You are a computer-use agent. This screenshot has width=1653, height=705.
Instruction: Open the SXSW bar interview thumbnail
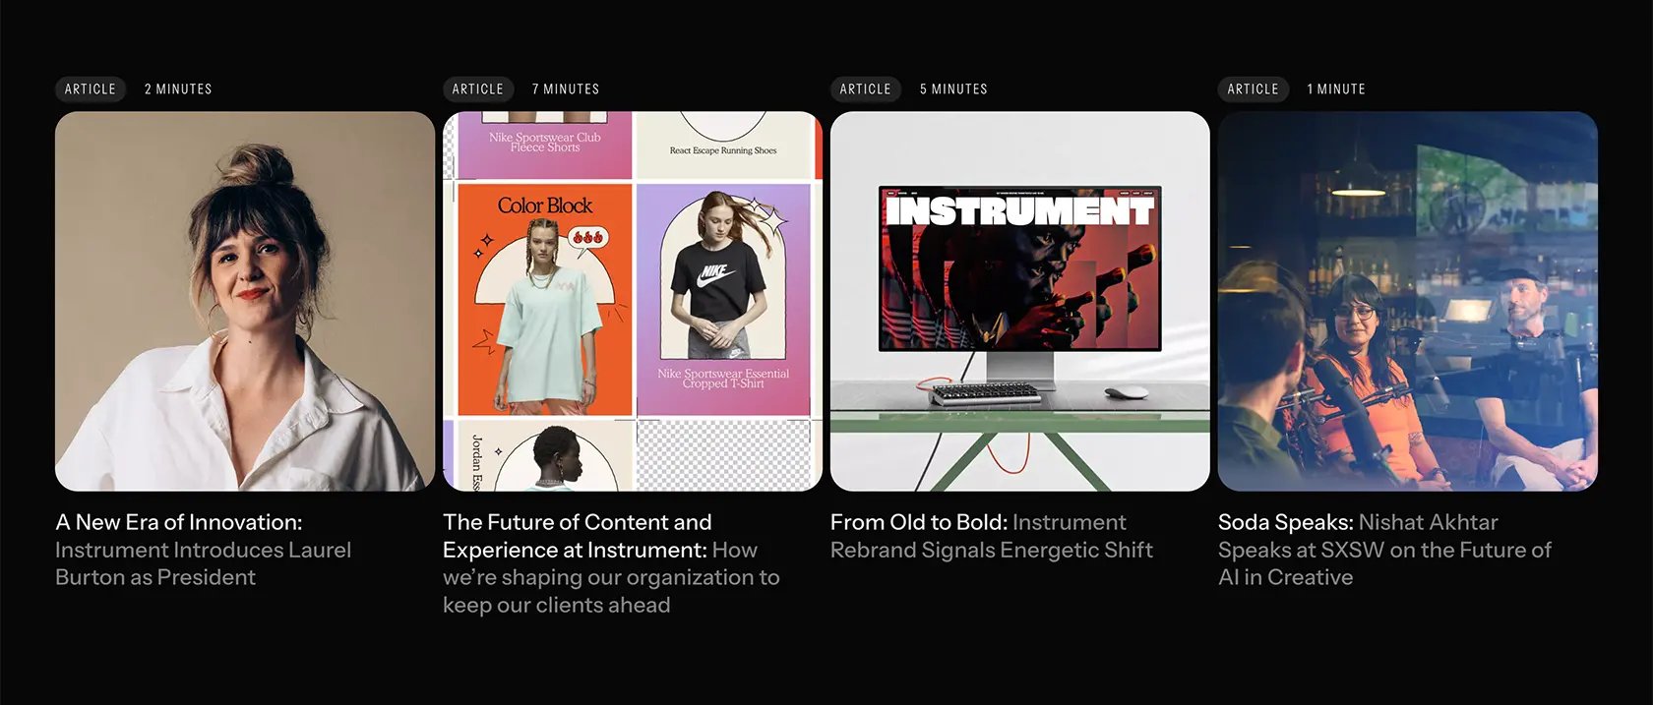click(1408, 301)
